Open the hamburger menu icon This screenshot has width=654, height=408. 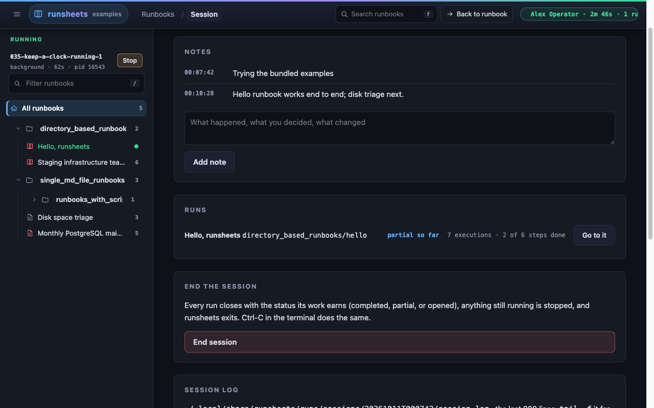point(17,14)
